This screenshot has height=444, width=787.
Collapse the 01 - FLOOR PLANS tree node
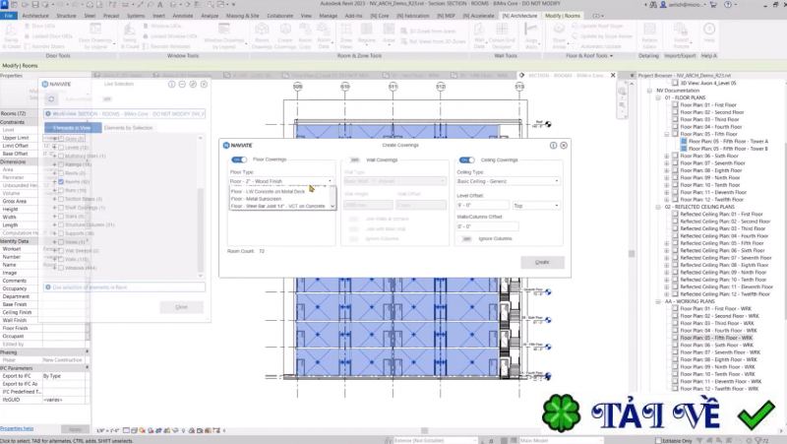coord(658,97)
